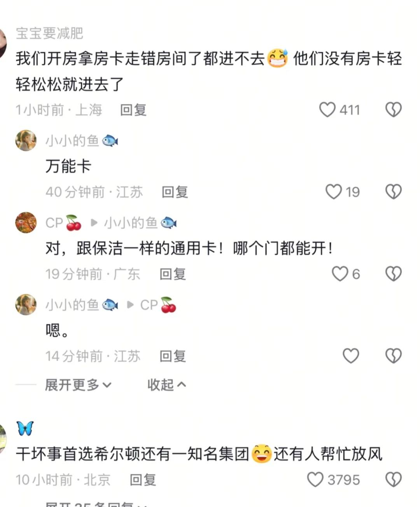Like the 希尔顿 comment with 3795 likes
Screen dimensions: 420x507
(x=315, y=480)
